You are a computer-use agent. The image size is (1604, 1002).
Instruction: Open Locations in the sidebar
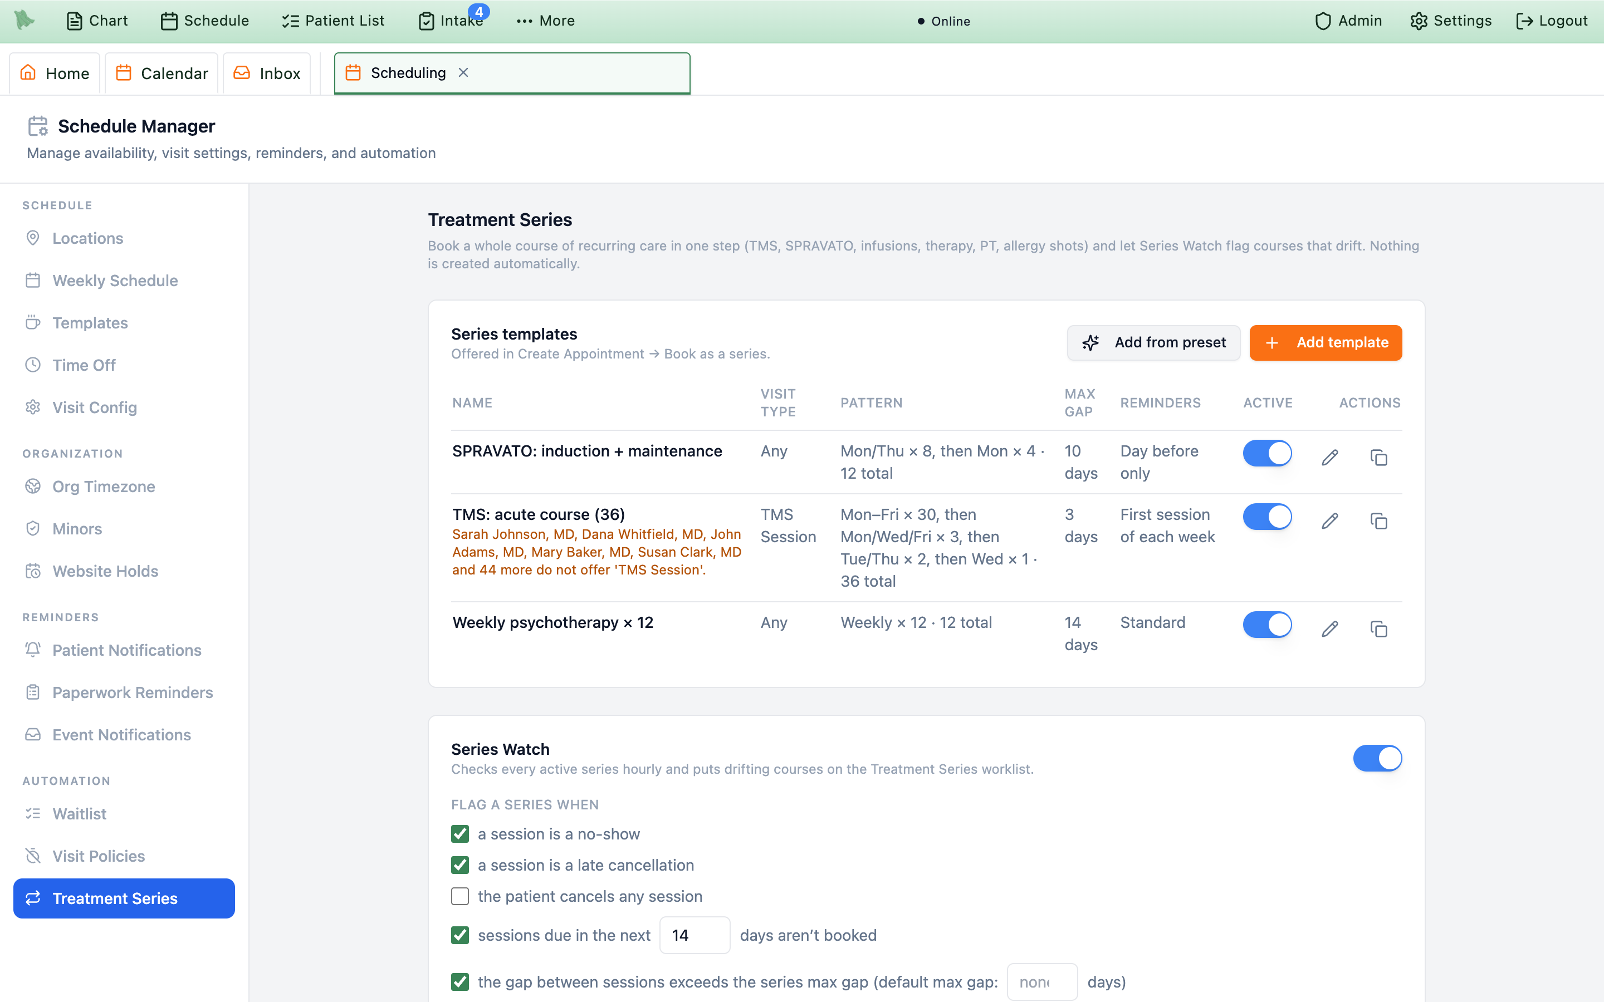click(x=124, y=238)
